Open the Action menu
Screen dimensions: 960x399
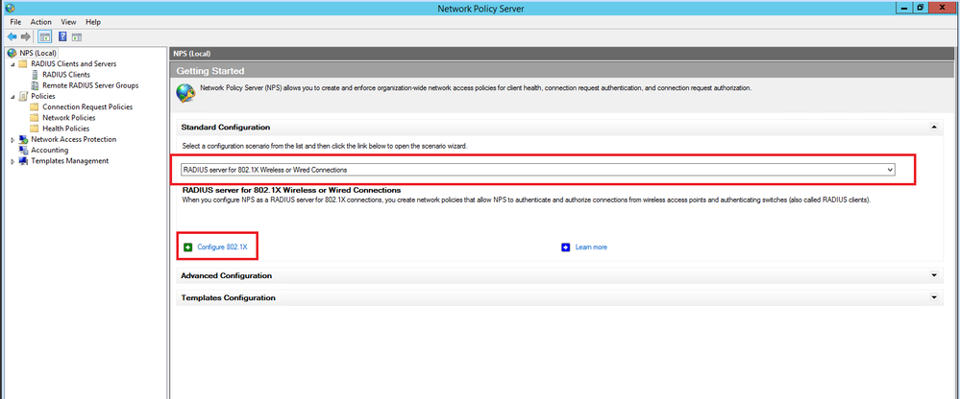tap(40, 21)
